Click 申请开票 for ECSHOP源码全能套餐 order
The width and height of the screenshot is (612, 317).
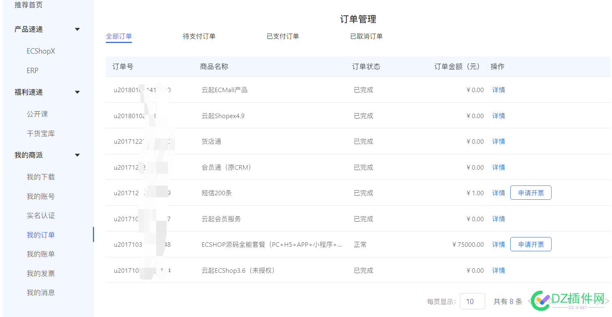[531, 244]
